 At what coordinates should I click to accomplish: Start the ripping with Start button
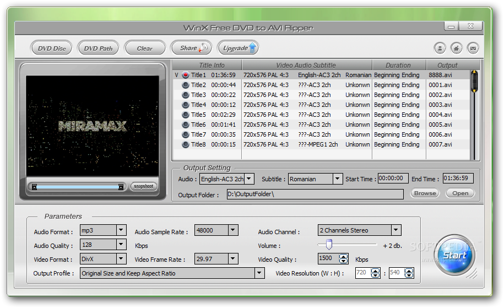click(x=455, y=256)
